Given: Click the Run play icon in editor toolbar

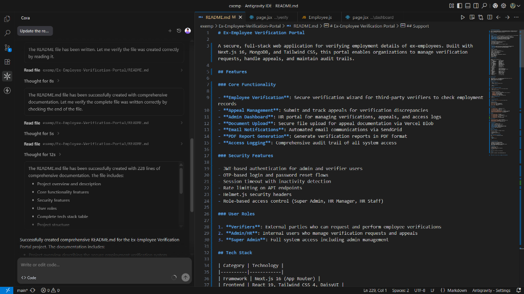Looking at the screenshot, I should [x=463, y=17].
